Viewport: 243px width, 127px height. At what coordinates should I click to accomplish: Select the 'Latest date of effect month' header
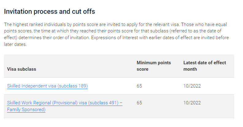205,66
